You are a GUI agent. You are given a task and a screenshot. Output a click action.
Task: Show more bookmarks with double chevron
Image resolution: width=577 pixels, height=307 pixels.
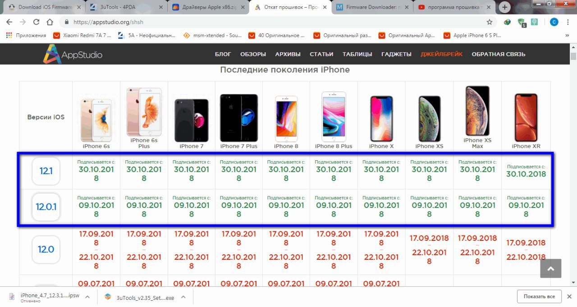pos(567,35)
